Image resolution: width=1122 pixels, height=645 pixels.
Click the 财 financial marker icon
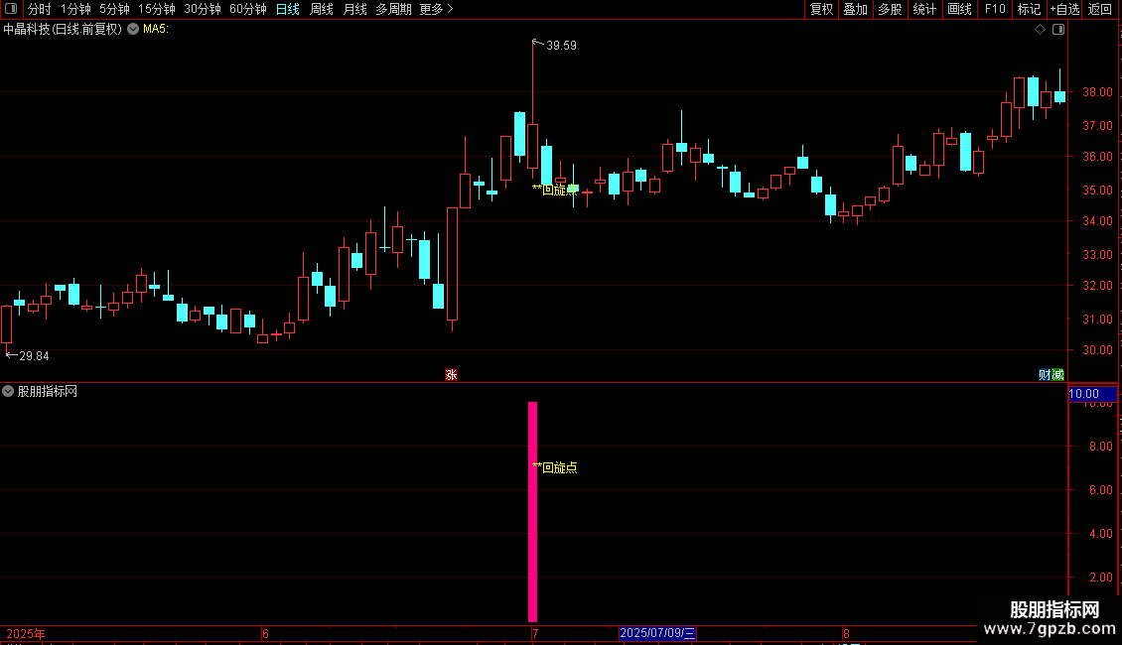pyautogui.click(x=1045, y=375)
